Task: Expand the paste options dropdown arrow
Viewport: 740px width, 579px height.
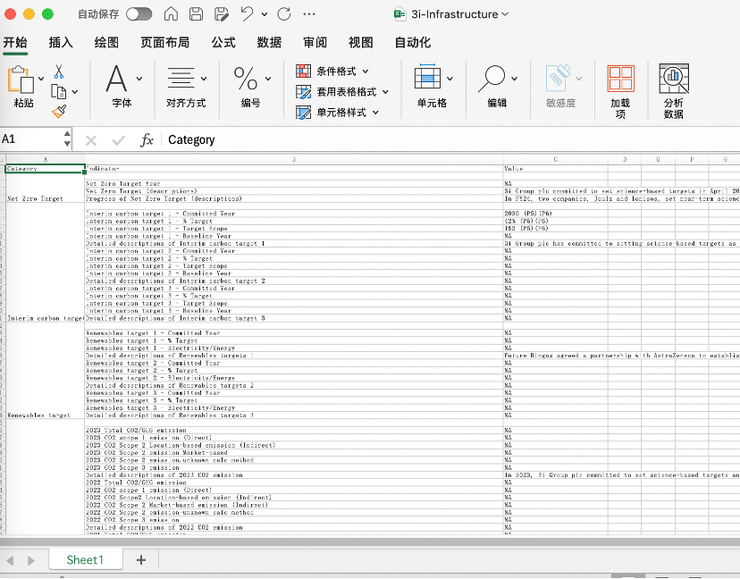Action: coord(41,79)
